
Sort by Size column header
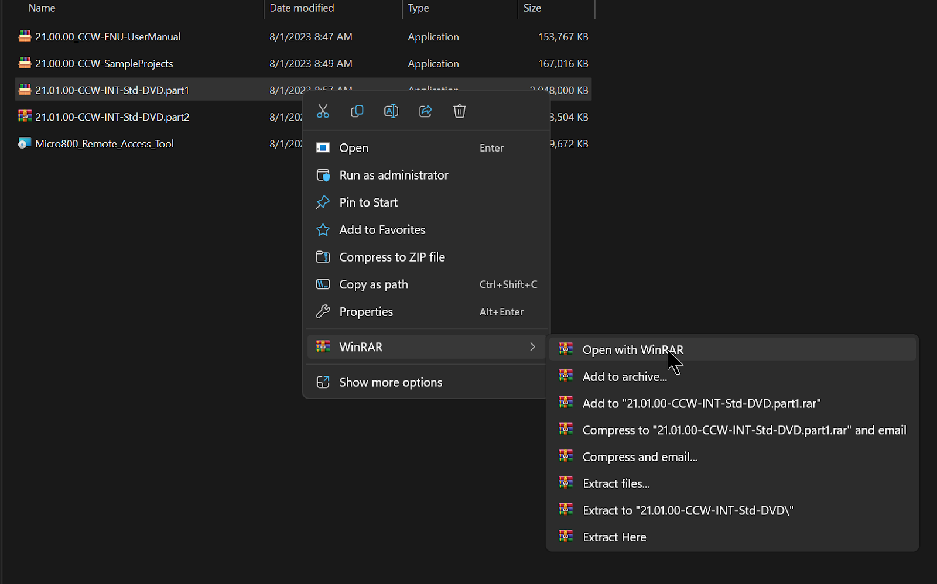coord(532,8)
